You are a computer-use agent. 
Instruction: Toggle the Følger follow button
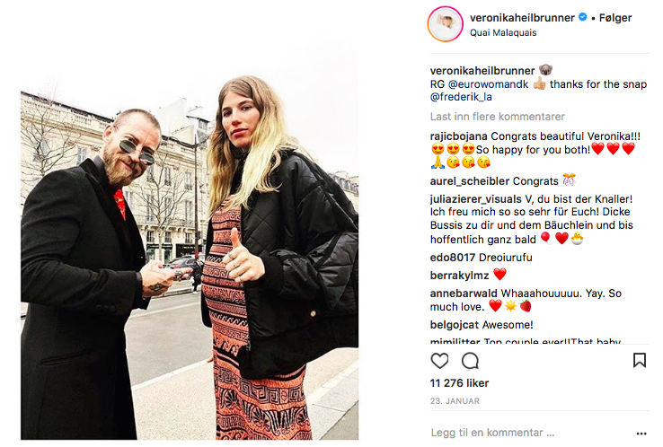[615, 18]
